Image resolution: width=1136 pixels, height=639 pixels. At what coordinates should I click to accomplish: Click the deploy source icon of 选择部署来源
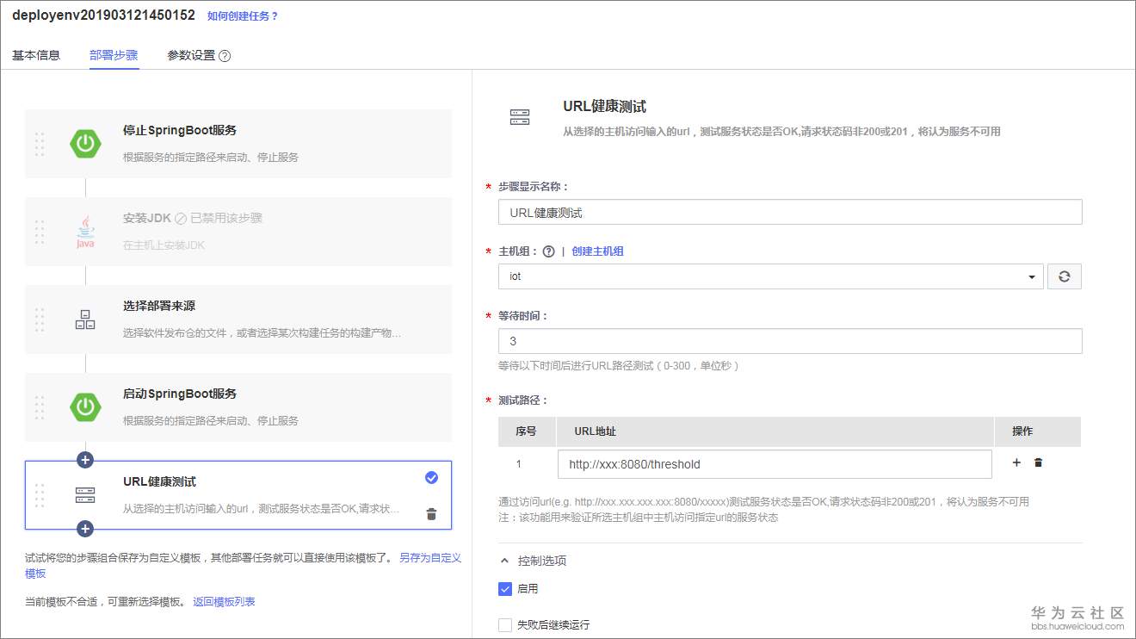pos(85,320)
